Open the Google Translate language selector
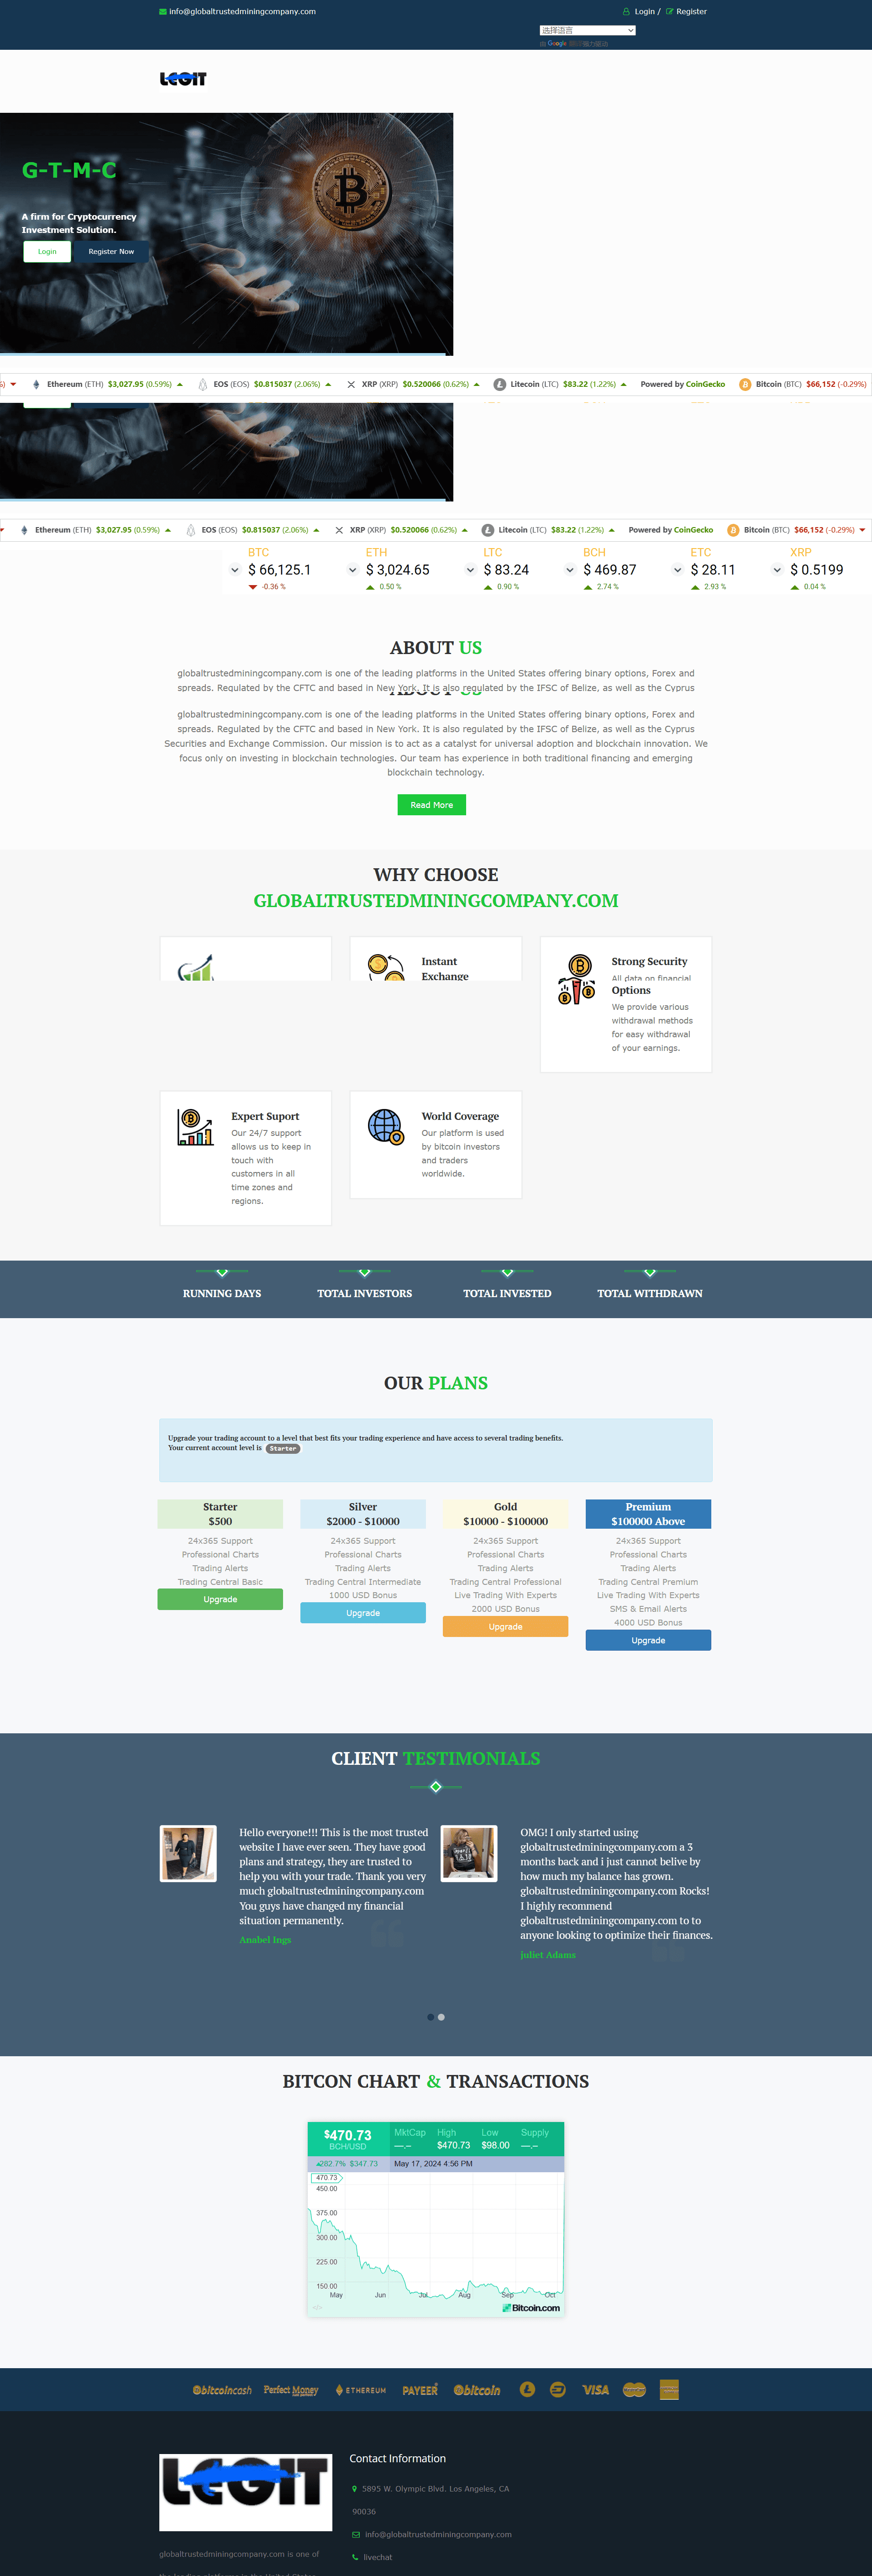The height and width of the screenshot is (2576, 872). (587, 31)
